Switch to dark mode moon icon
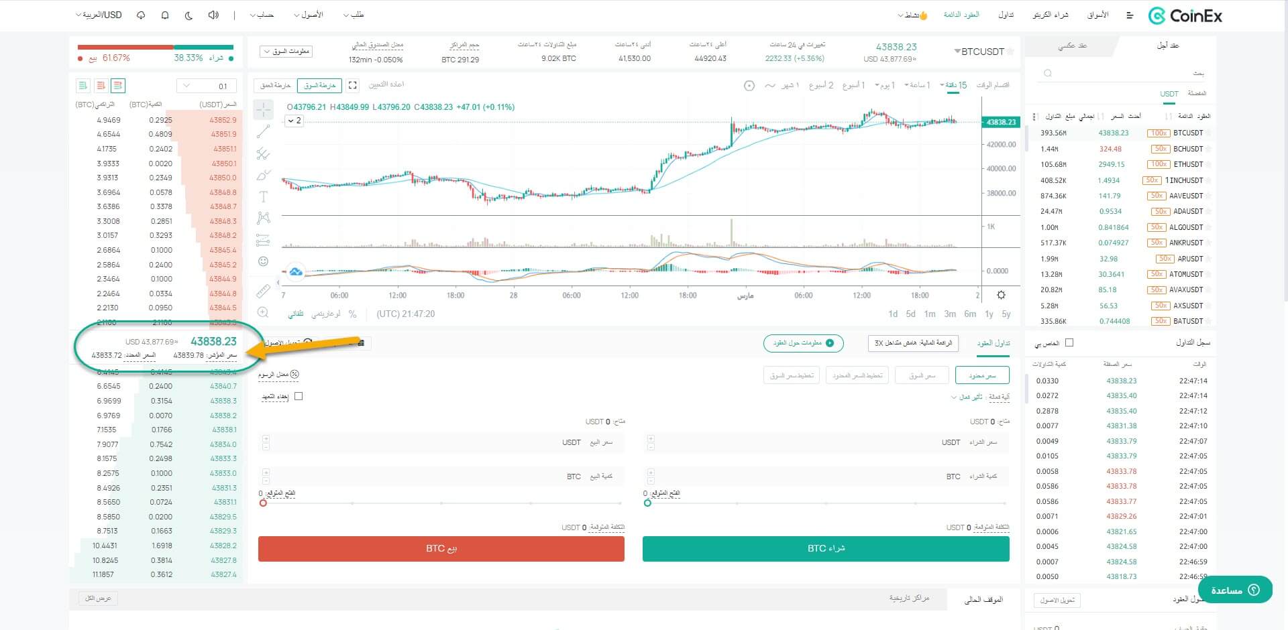The width and height of the screenshot is (1288, 630). click(x=189, y=15)
